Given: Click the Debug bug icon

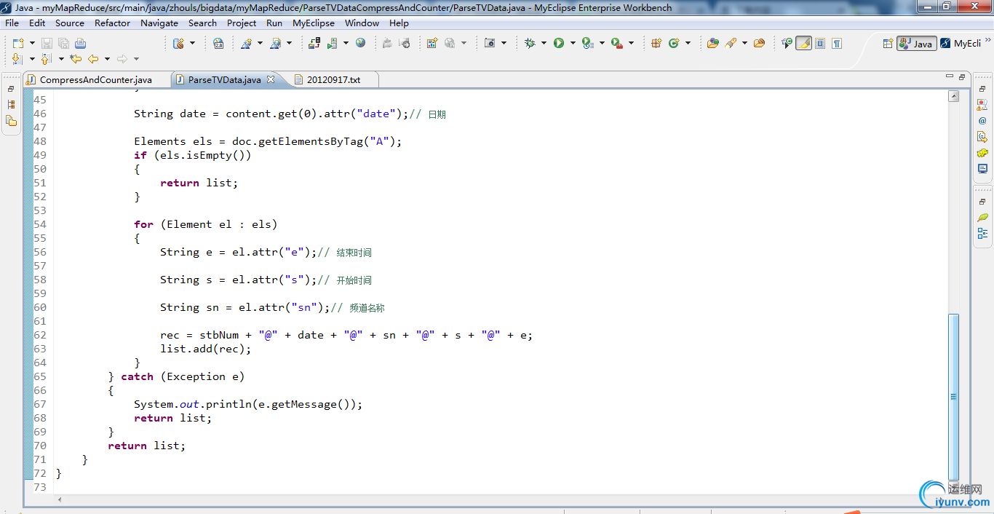Looking at the screenshot, I should pos(530,43).
